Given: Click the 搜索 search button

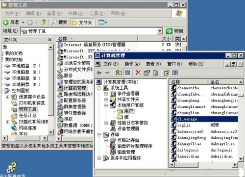Looking at the screenshot, I should point(59,23).
